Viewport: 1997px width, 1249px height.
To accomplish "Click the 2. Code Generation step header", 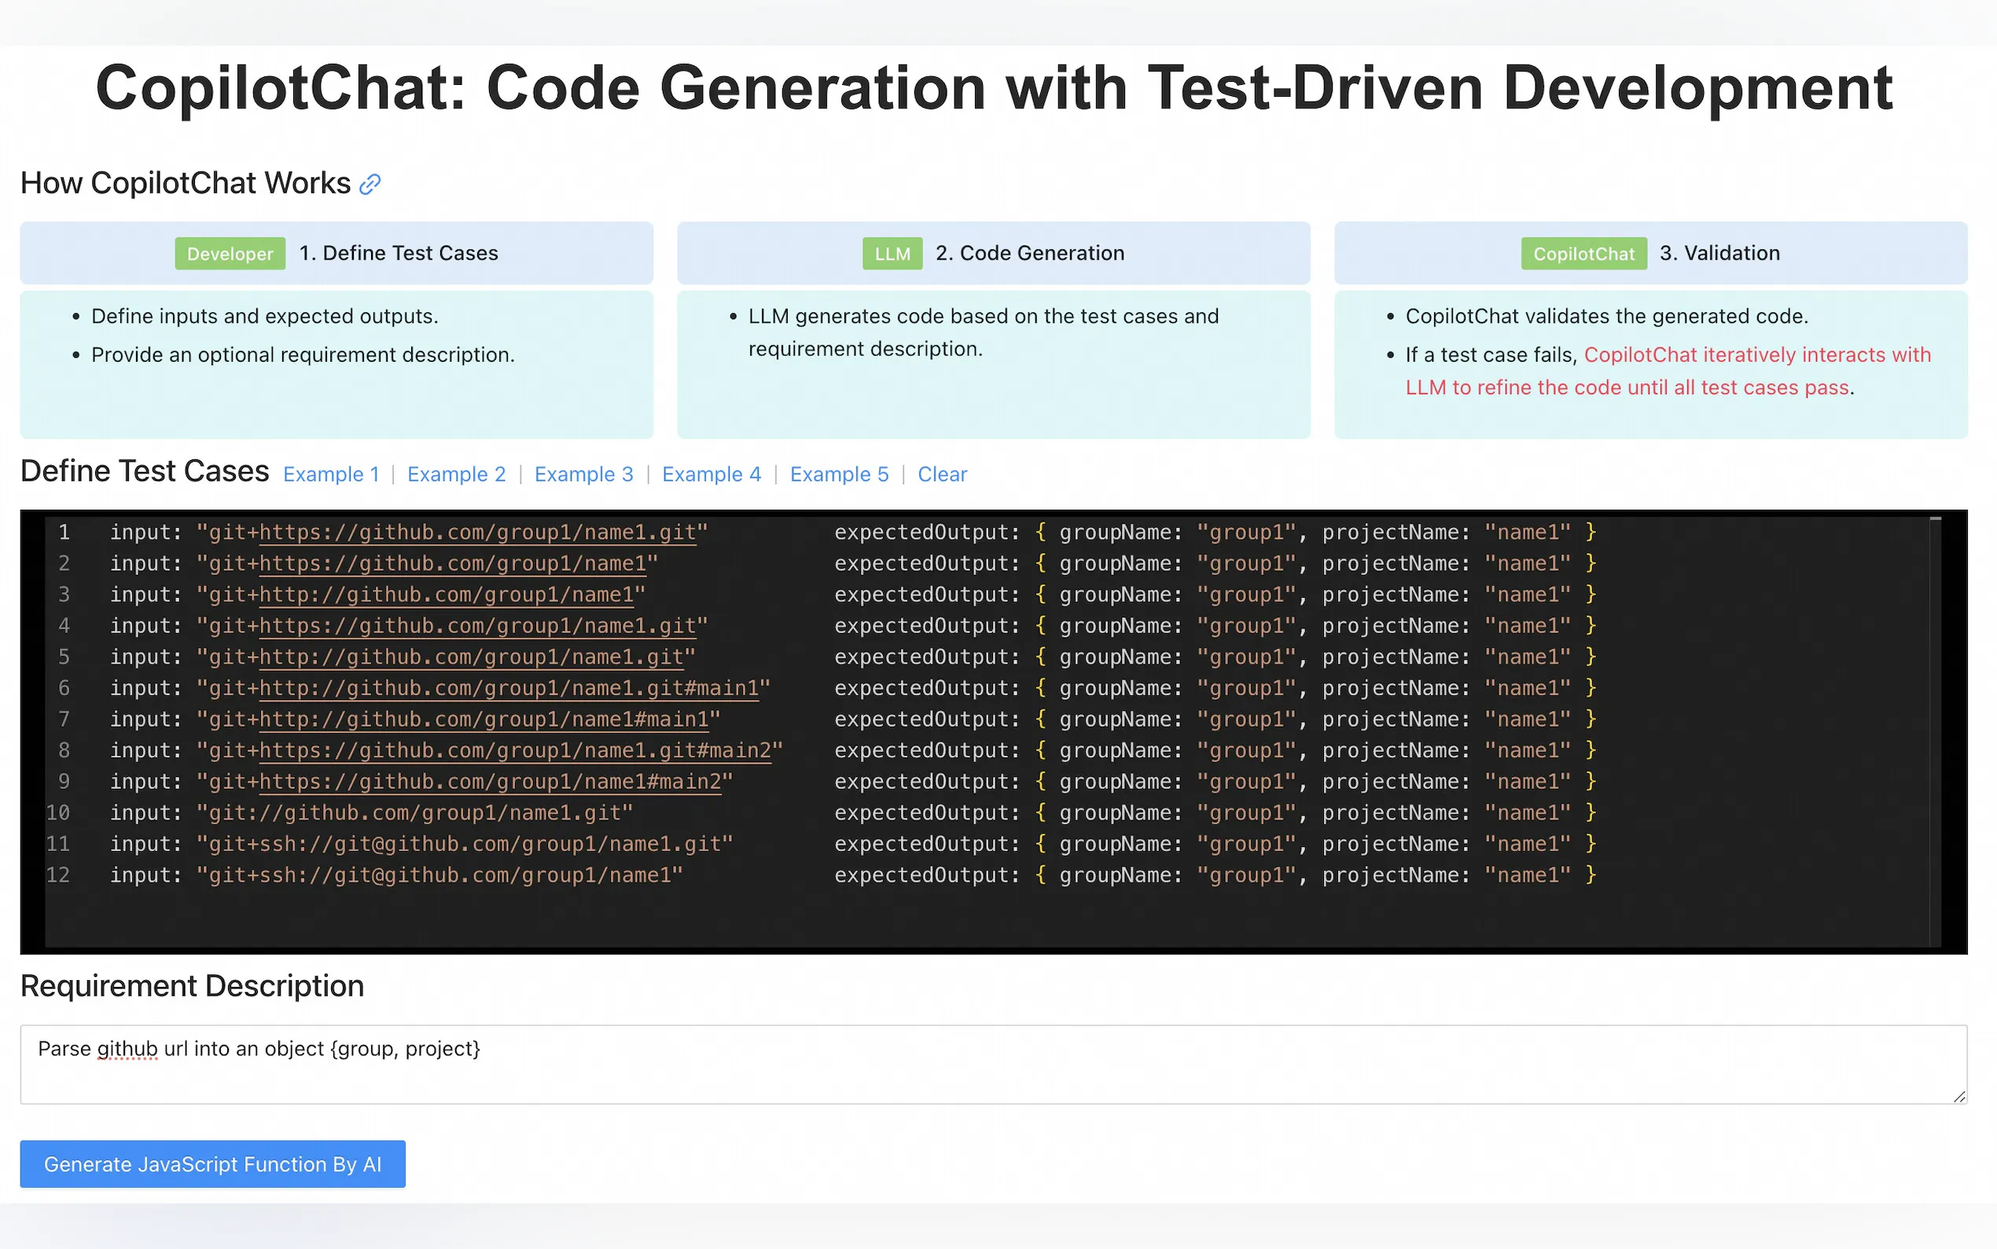I will [x=1028, y=253].
